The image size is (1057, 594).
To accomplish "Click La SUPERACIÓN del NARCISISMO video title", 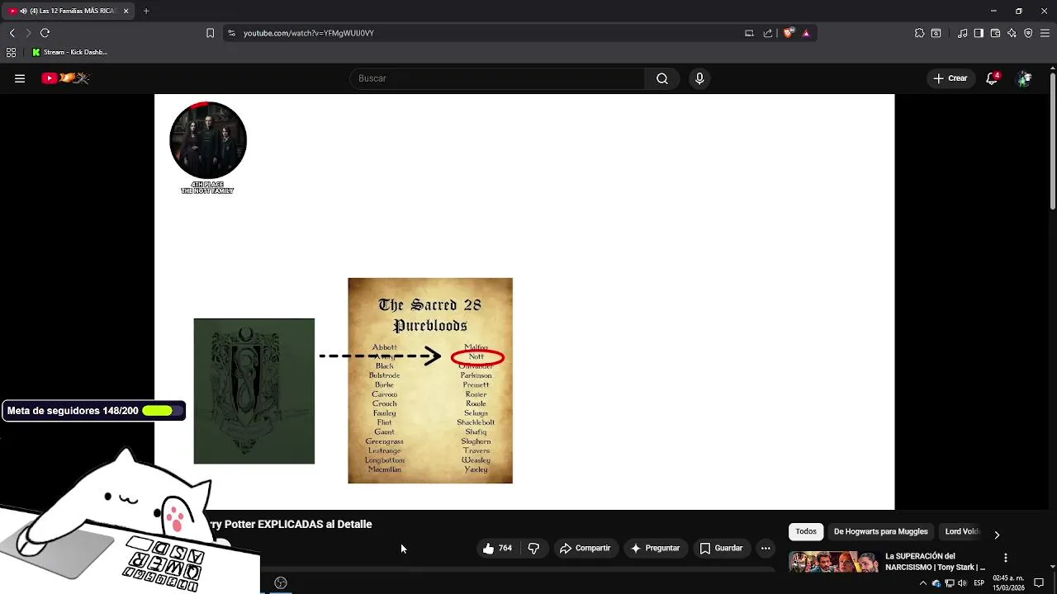I will tap(935, 562).
